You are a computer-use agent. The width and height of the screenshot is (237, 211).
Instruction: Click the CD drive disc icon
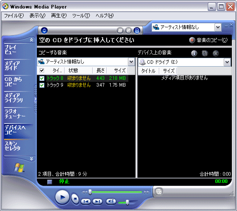point(142,62)
